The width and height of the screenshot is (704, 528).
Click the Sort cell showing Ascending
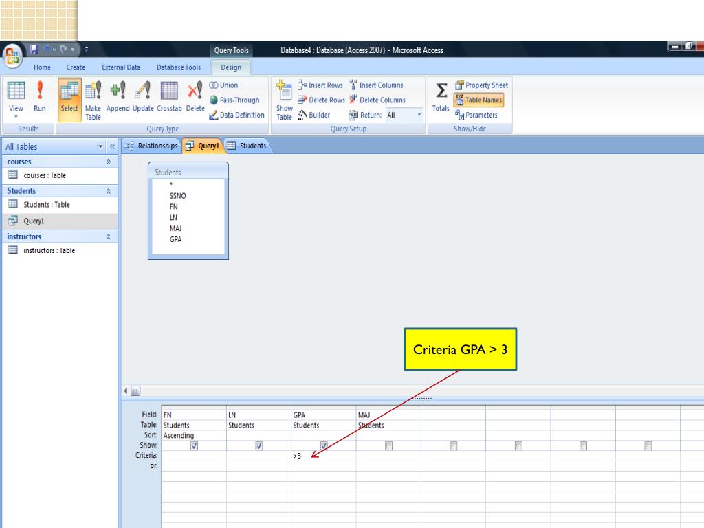pos(194,435)
